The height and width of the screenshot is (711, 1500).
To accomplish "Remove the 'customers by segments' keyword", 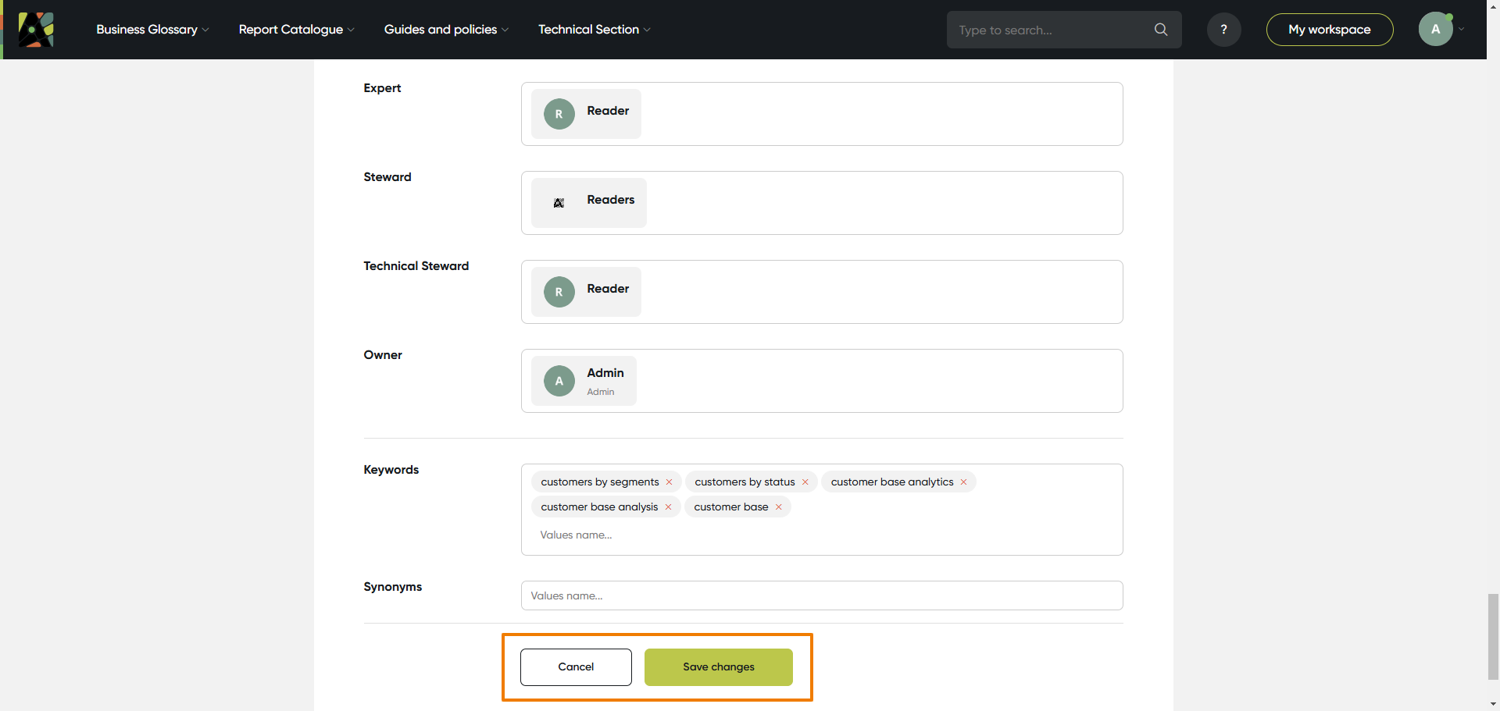I will [x=670, y=482].
